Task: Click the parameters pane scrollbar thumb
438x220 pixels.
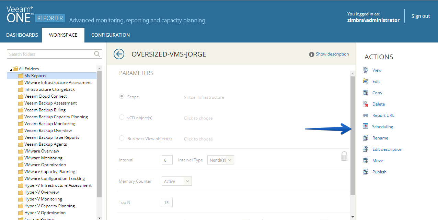Action: (x=353, y=136)
